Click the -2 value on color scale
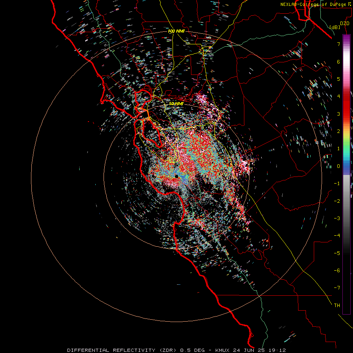 coord(337,201)
